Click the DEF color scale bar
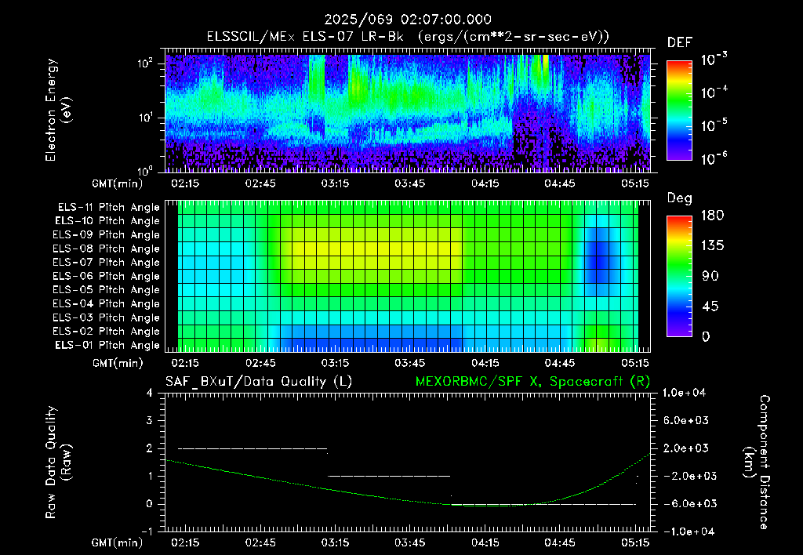803x555 pixels. [x=679, y=111]
